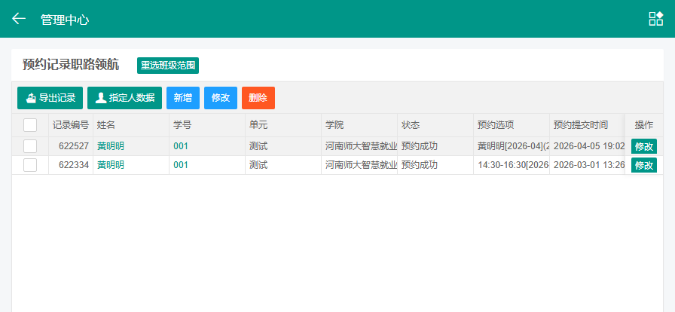Click 修改 in row 622527
Viewport: 675px width, 312px height.
[x=643, y=146]
